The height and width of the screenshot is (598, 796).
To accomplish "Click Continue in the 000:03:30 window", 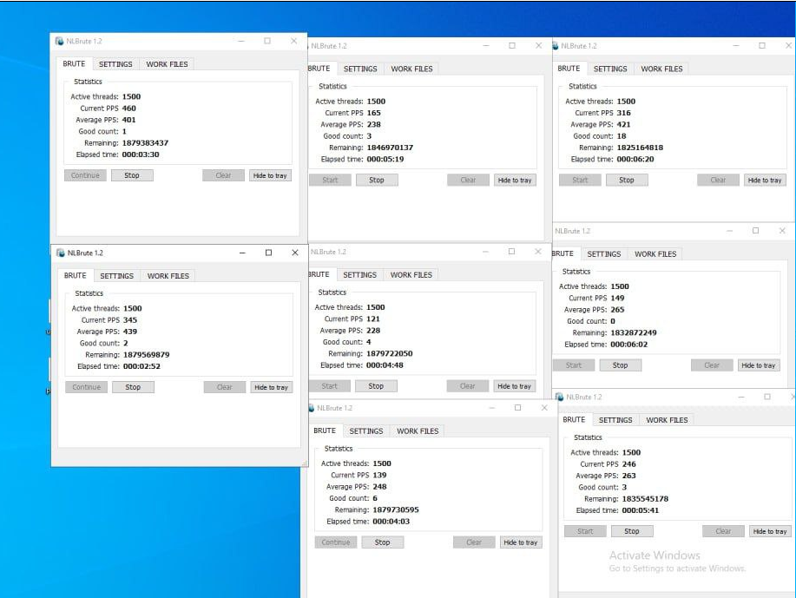I will 85,175.
